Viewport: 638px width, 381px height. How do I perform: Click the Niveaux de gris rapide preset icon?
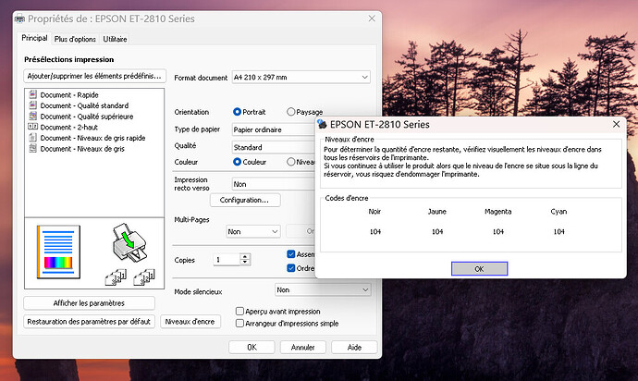point(33,138)
